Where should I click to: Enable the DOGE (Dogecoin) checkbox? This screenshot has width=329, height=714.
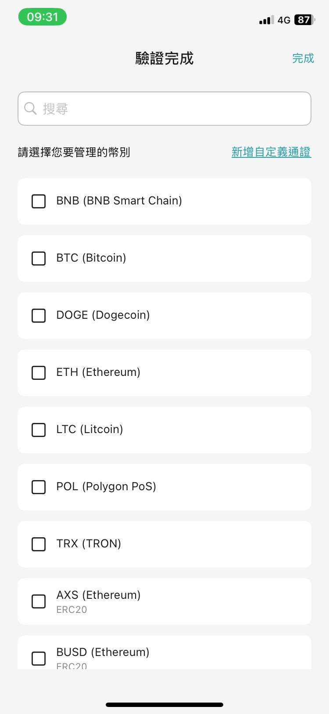pos(39,316)
